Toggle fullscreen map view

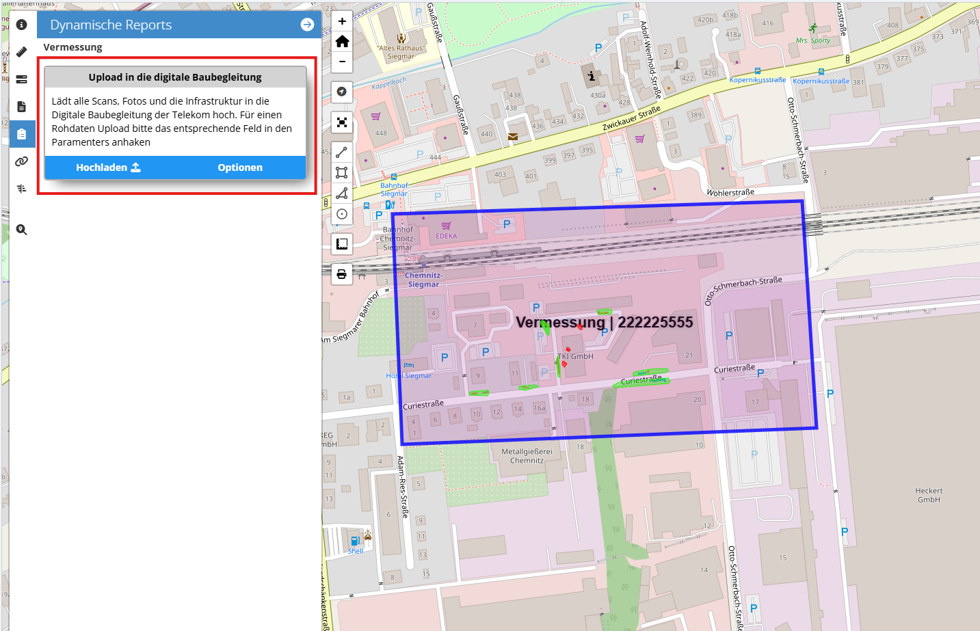(342, 122)
